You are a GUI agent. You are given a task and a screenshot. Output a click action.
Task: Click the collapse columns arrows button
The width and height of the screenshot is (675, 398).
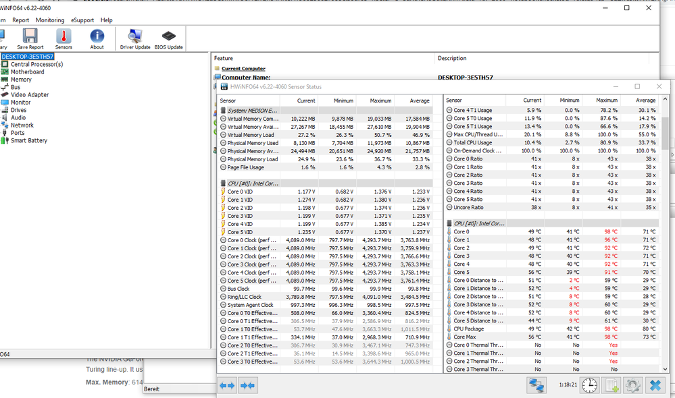click(x=248, y=385)
